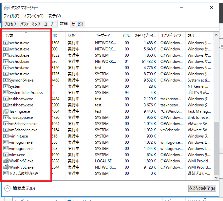Click winlogon.exe icon with PID 556

(6, 142)
